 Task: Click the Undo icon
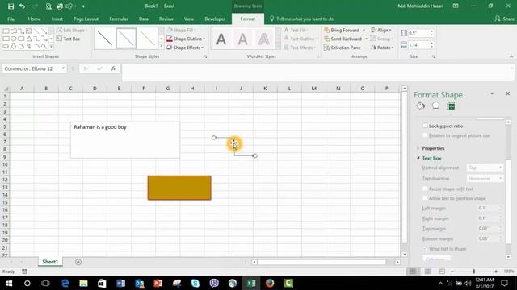[x=22, y=6]
